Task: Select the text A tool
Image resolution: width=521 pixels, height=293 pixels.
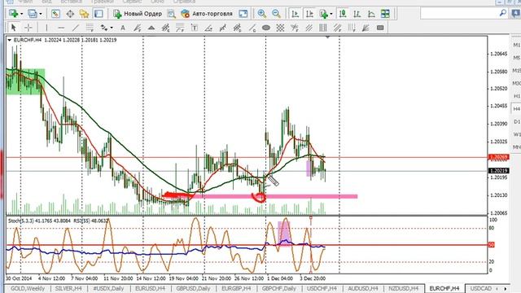Action: click(123, 28)
